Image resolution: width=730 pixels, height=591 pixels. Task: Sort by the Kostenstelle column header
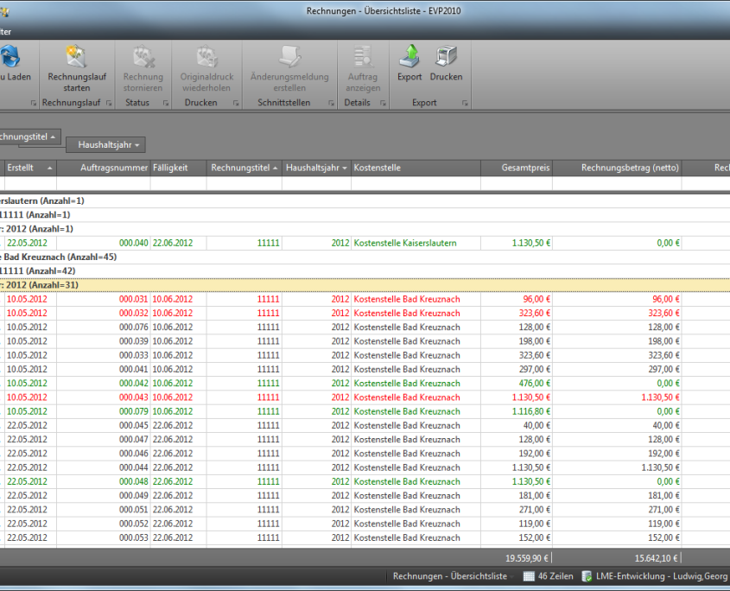click(x=416, y=168)
